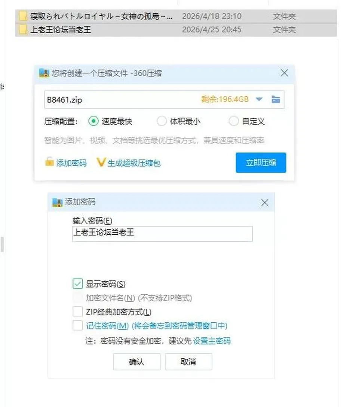
Task: Expand the save path dropdown arrow
Action: point(259,99)
